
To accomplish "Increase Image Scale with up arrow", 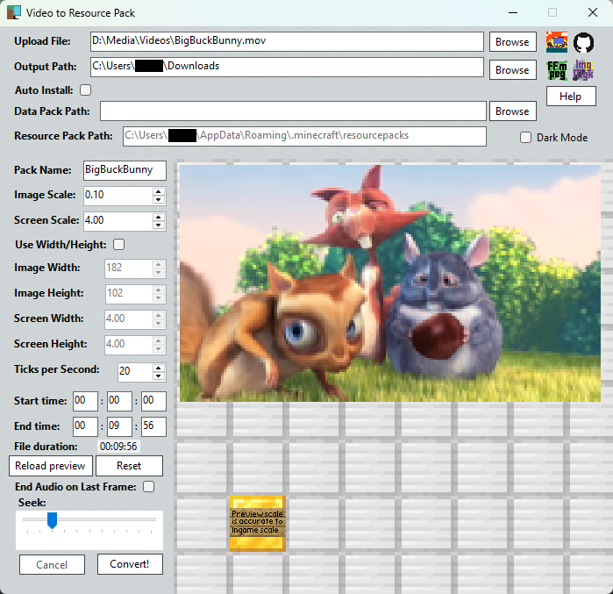I will (159, 191).
